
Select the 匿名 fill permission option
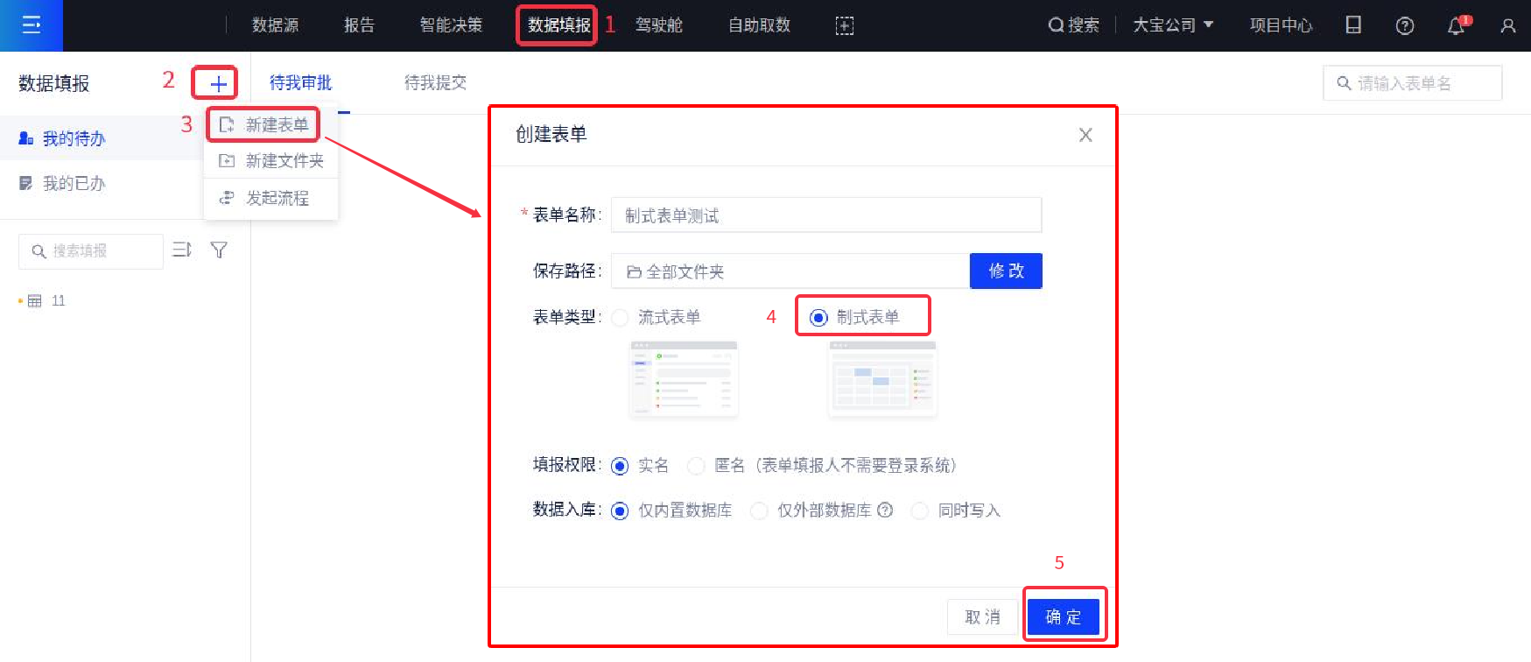697,466
